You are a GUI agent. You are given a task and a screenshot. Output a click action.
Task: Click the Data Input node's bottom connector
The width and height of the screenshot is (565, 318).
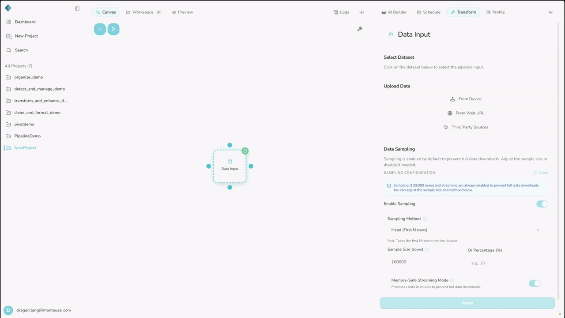tap(230, 187)
